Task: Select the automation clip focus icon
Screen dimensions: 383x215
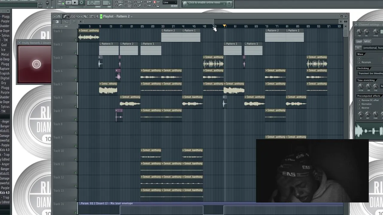Action: pyautogui.click(x=66, y=22)
